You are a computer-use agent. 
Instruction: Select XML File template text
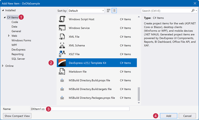(x=74, y=37)
